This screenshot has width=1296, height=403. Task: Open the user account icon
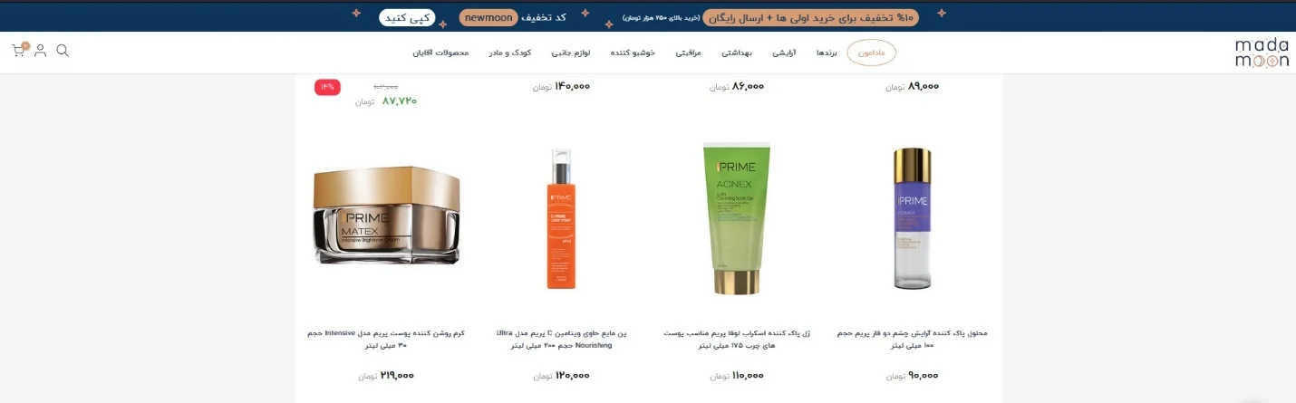point(41,51)
